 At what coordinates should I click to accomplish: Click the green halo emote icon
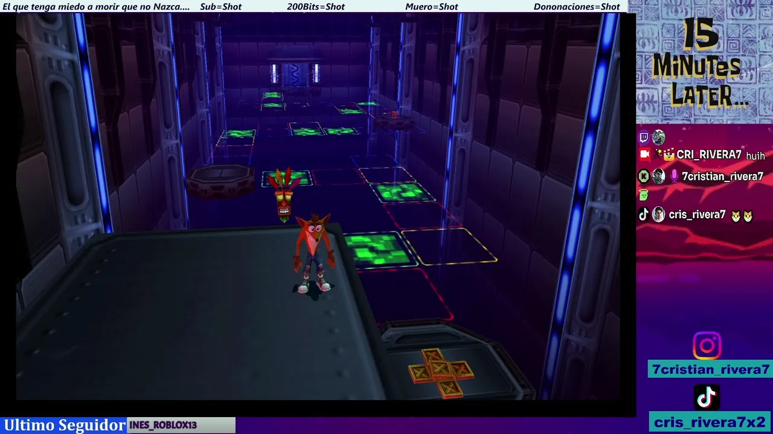(644, 195)
